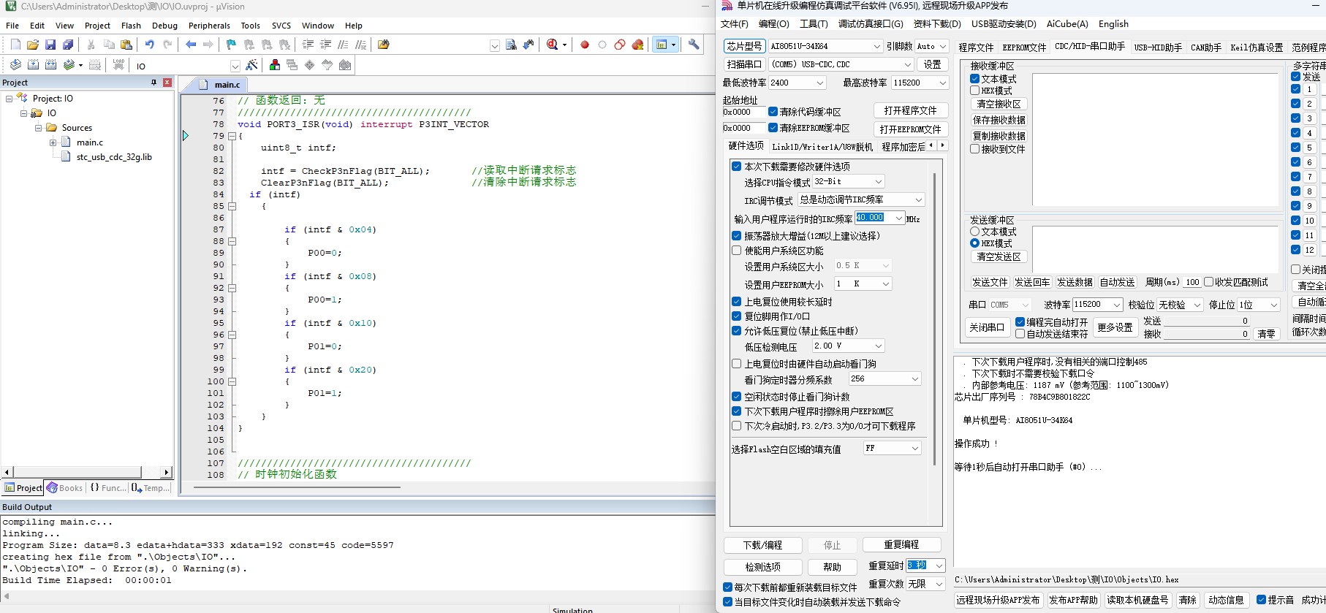Image resolution: width=1326 pixels, height=613 pixels.
Task: Download to flash LOAD icon
Action: click(118, 65)
